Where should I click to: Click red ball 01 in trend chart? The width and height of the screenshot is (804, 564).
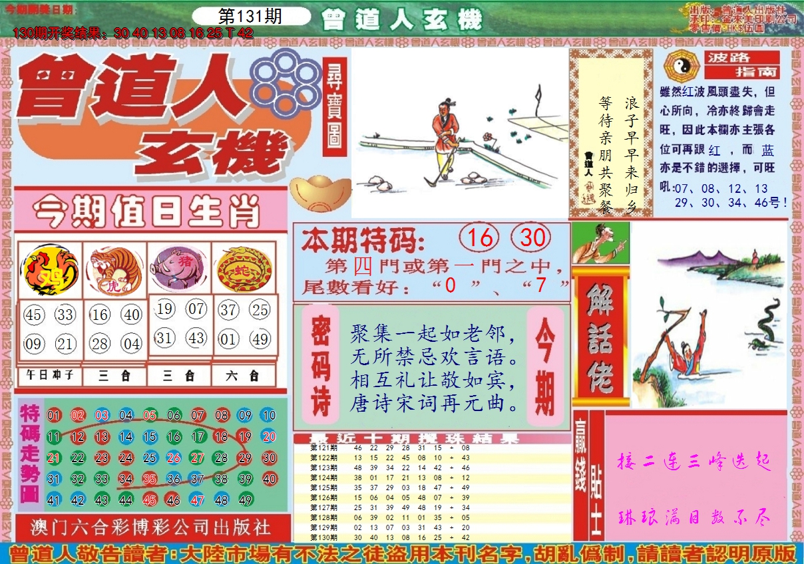point(54,416)
